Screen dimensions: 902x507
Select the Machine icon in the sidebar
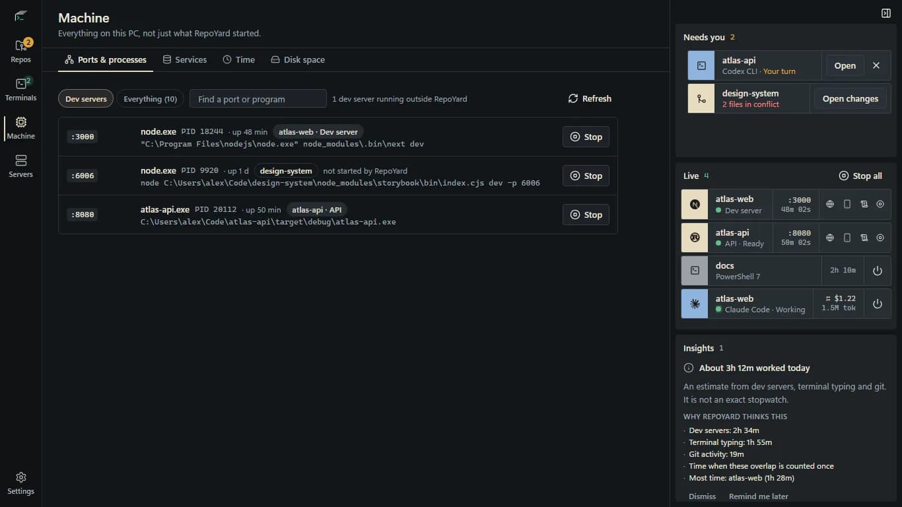click(x=20, y=128)
